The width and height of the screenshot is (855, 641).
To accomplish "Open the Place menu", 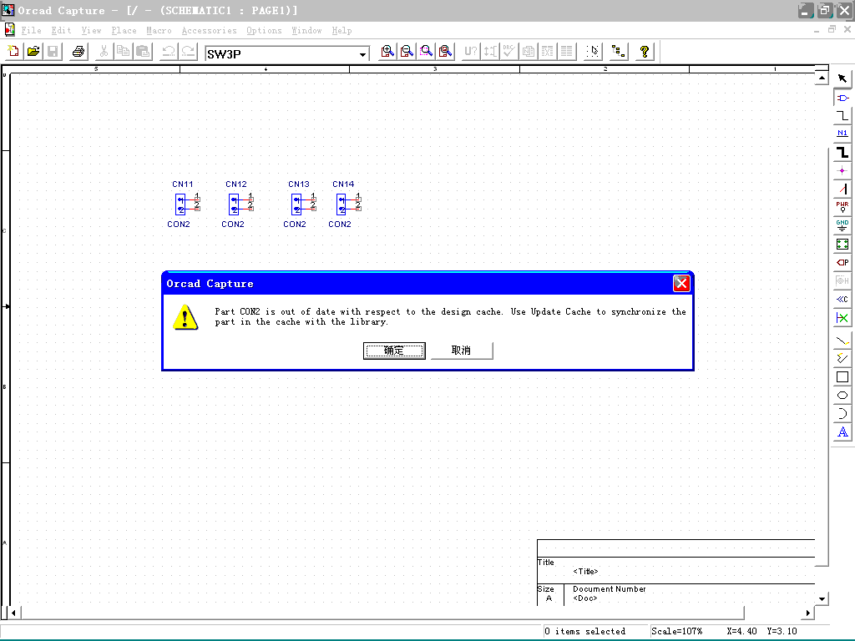I will tap(124, 31).
